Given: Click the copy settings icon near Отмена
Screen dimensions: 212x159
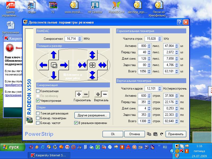Looking at the screenshot, I should click(149, 134).
